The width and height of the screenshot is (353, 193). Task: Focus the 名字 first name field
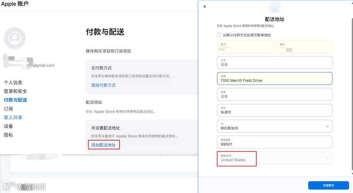[245, 47]
